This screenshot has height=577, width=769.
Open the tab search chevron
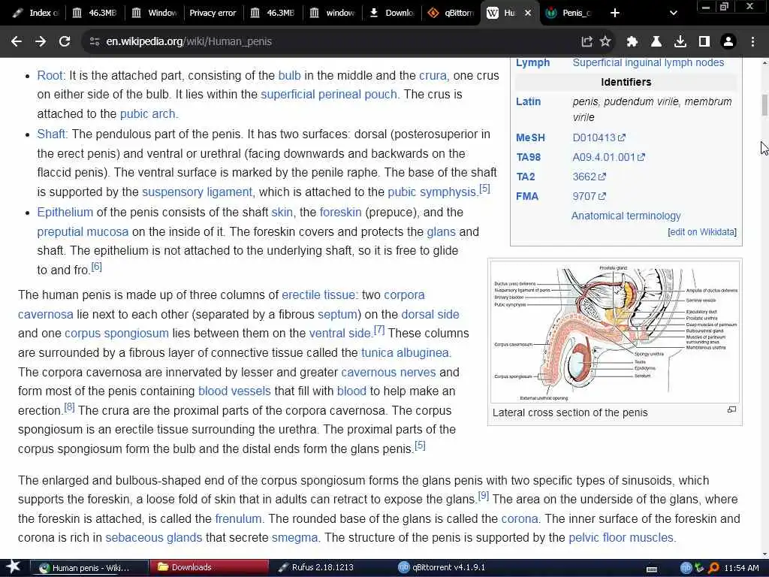click(674, 13)
